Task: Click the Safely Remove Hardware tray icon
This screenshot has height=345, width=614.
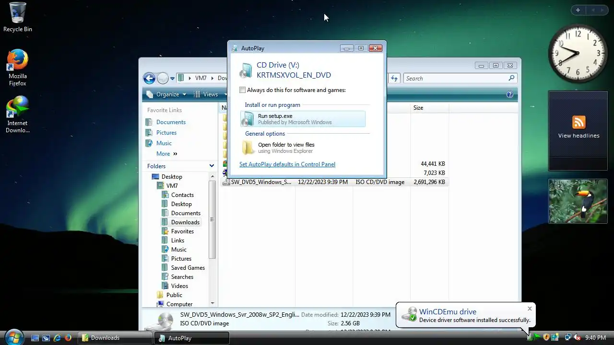Action: coord(529,337)
